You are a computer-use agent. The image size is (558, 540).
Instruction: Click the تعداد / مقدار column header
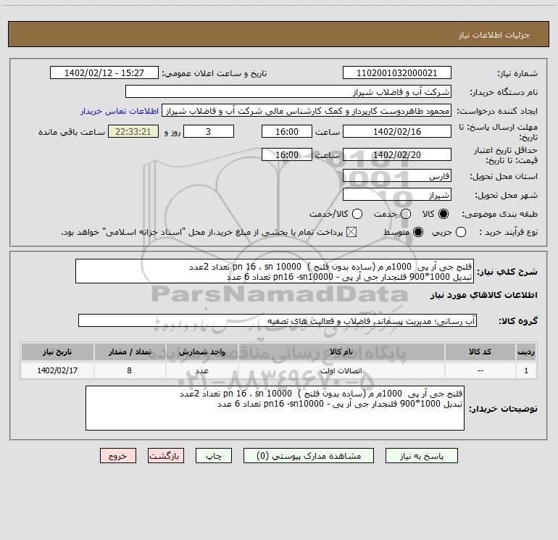tap(130, 352)
